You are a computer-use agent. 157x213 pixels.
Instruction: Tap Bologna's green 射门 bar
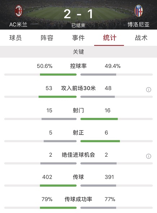click(99, 119)
